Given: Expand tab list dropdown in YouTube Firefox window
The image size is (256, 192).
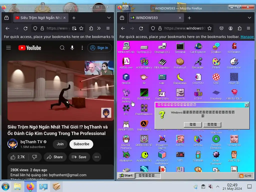Looking at the screenshot, I should pyautogui.click(x=109, y=18).
